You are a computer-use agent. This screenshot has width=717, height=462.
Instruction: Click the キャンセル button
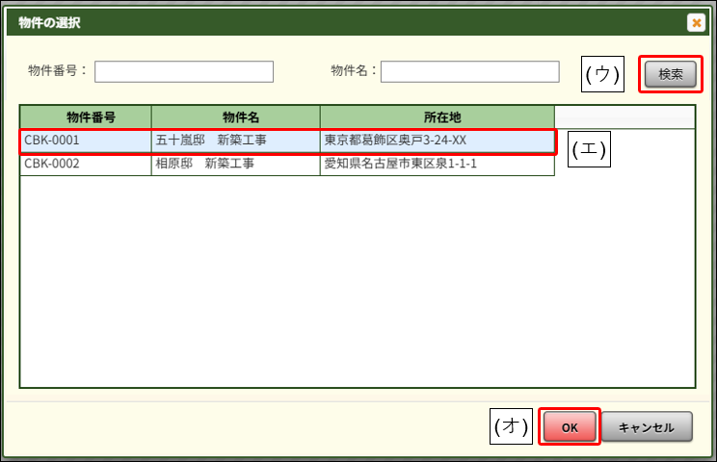tap(646, 427)
